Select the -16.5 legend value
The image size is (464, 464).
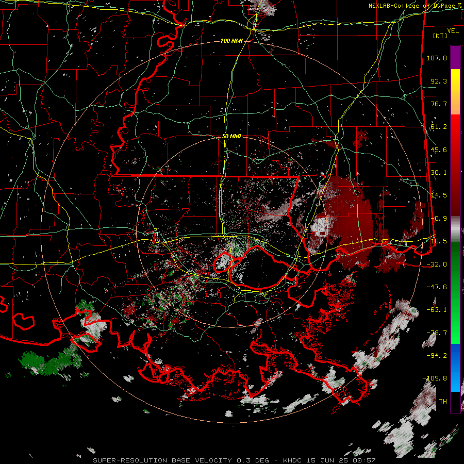point(437,241)
